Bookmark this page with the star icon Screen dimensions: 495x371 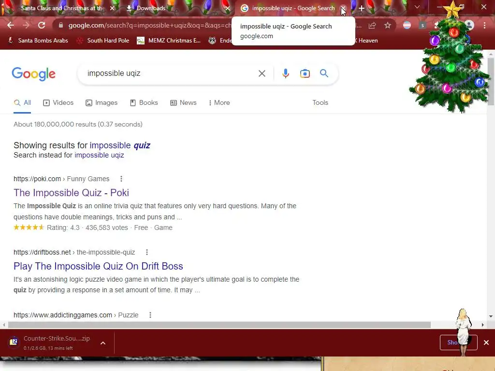coord(388,25)
